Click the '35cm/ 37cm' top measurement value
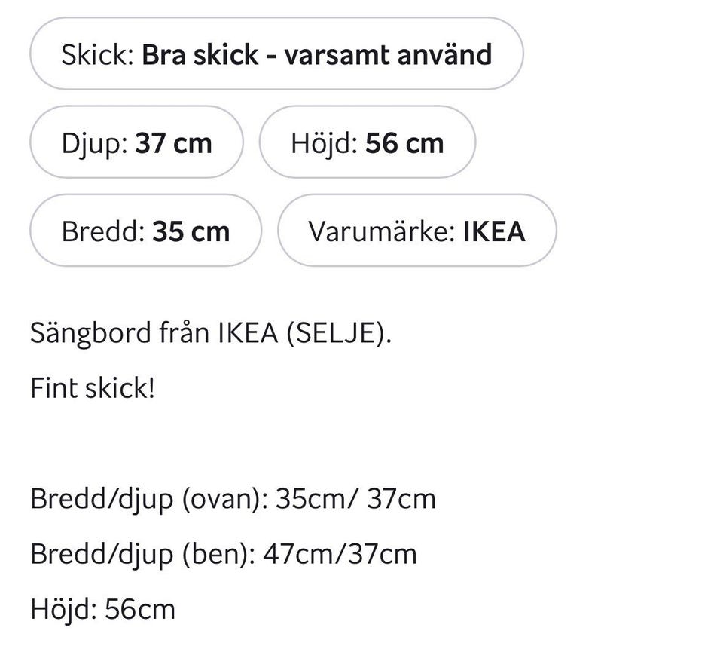This screenshot has height=655, width=723. [x=355, y=499]
